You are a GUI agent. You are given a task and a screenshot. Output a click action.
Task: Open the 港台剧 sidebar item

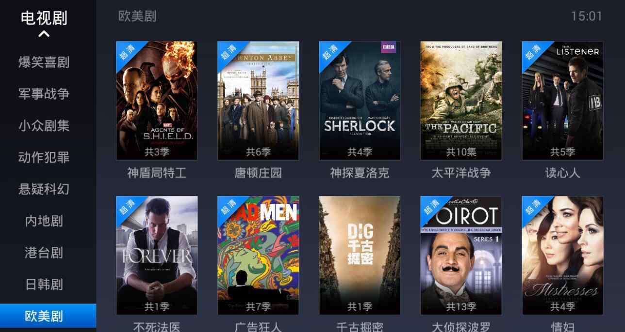[x=44, y=253]
